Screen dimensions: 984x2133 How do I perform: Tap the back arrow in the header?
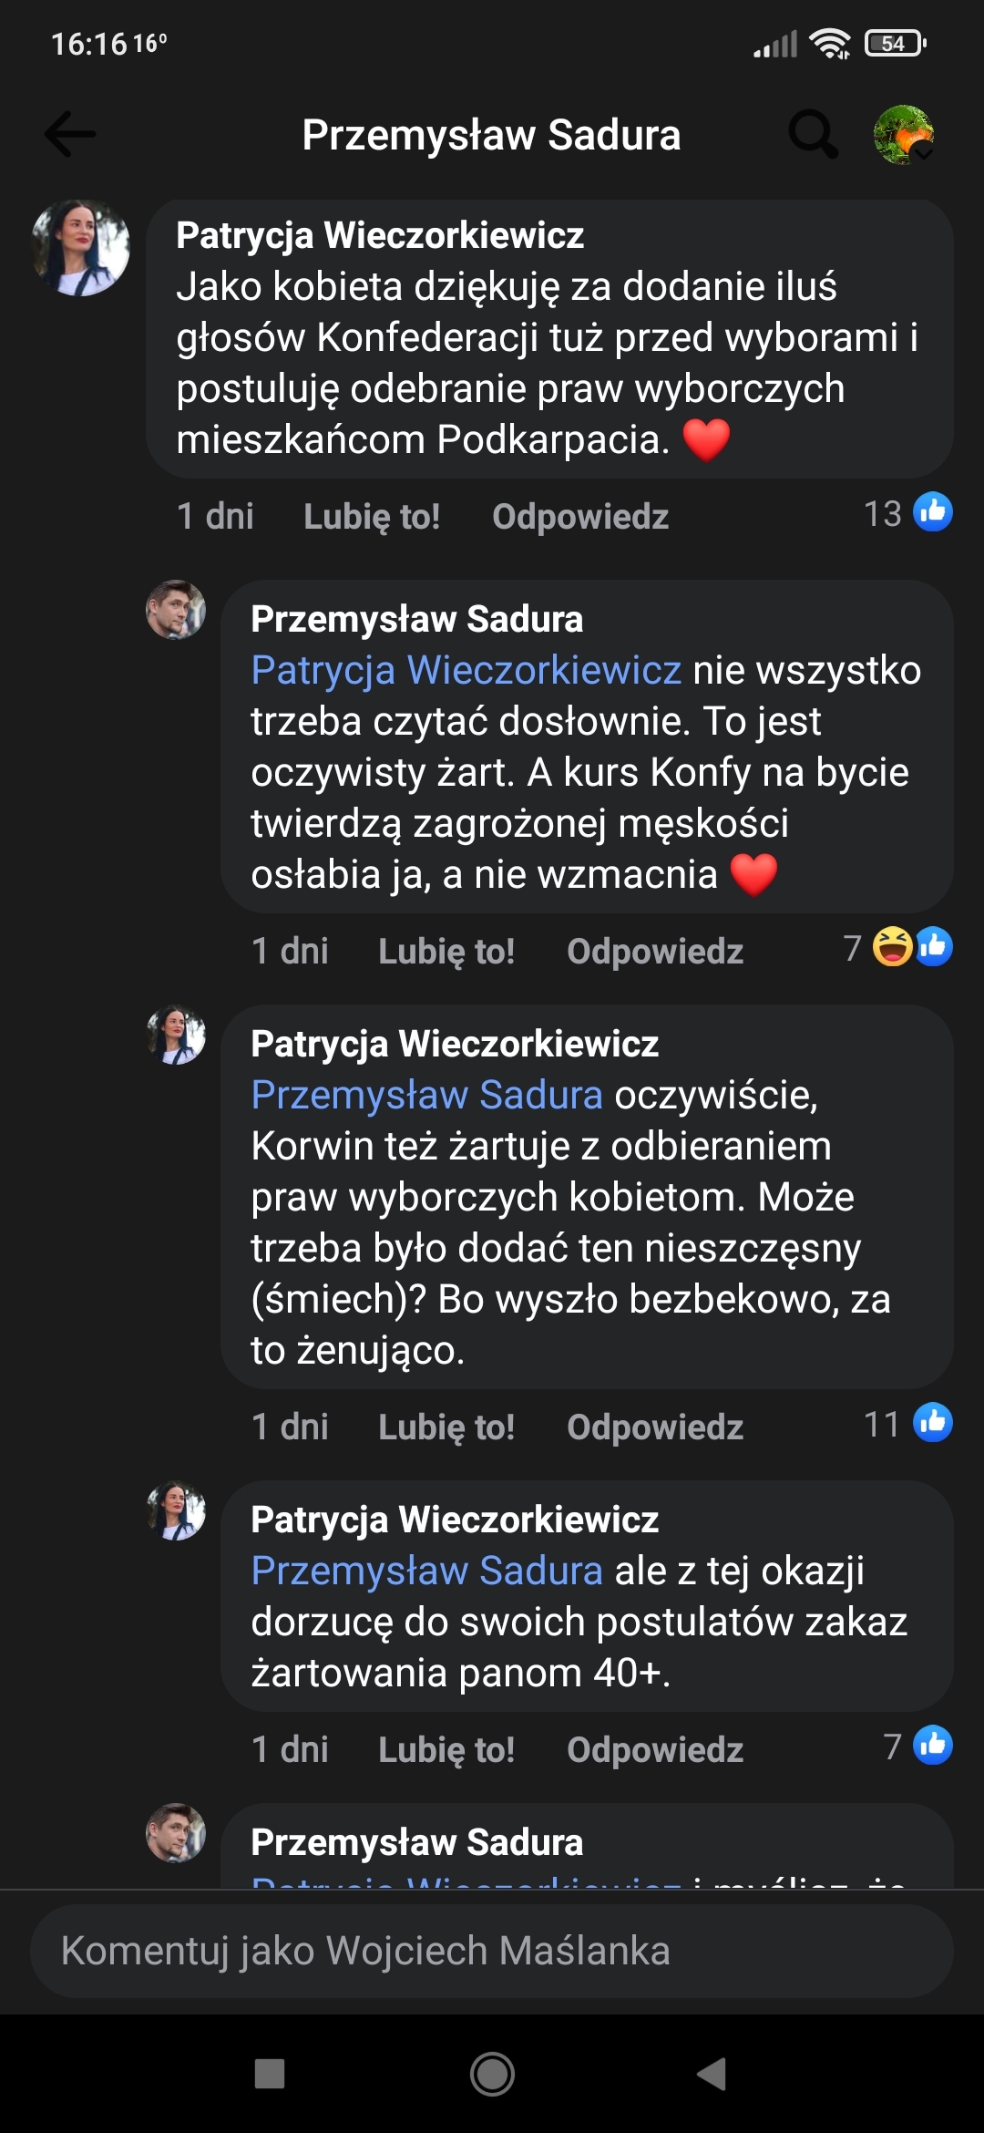[70, 135]
